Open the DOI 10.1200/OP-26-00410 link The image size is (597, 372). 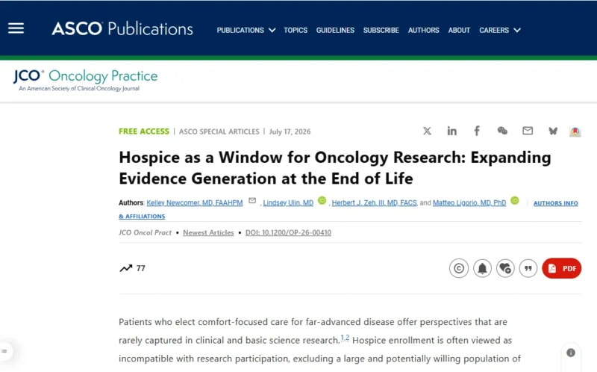(x=288, y=232)
